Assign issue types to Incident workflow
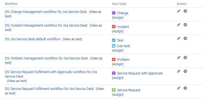This screenshot has height=102, width=206. [x=118, y=31]
